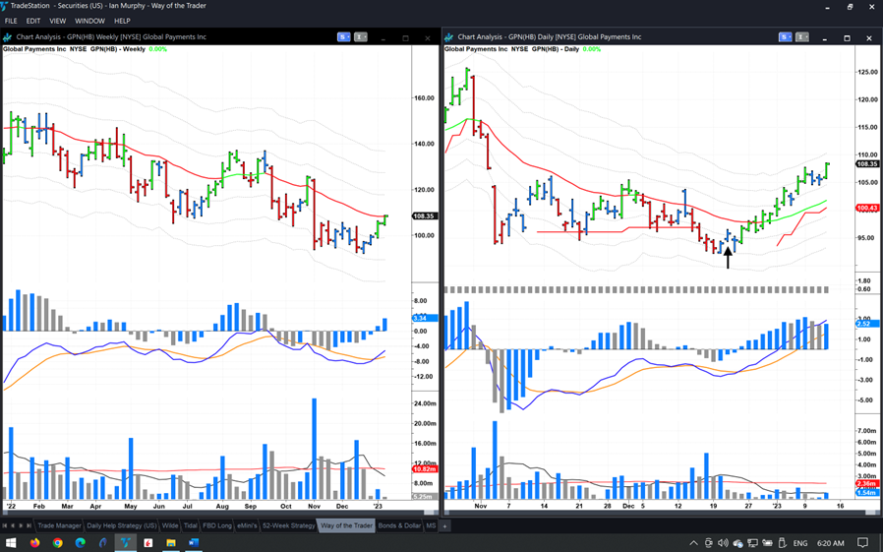Click the USB safely remove hardware icon
Image resolution: width=883 pixels, height=552 pixels.
[x=782, y=543]
